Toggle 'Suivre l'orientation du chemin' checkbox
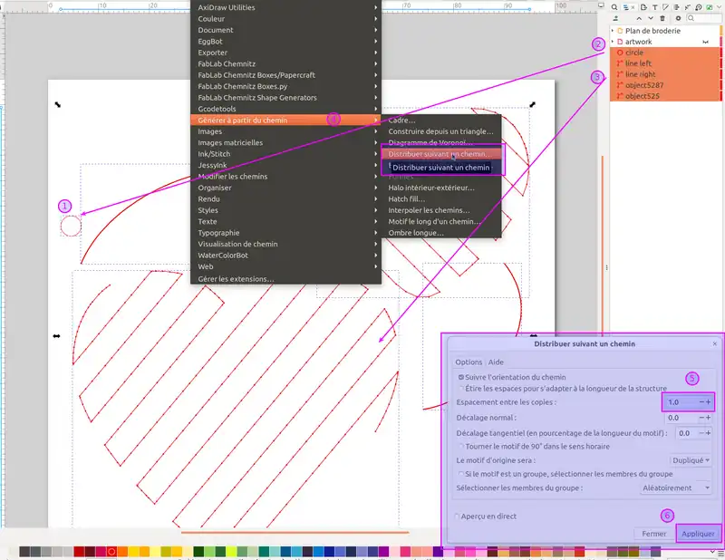 462,377
